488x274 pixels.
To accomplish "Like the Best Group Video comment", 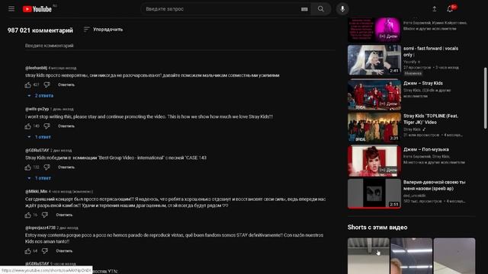I will 28,167.
